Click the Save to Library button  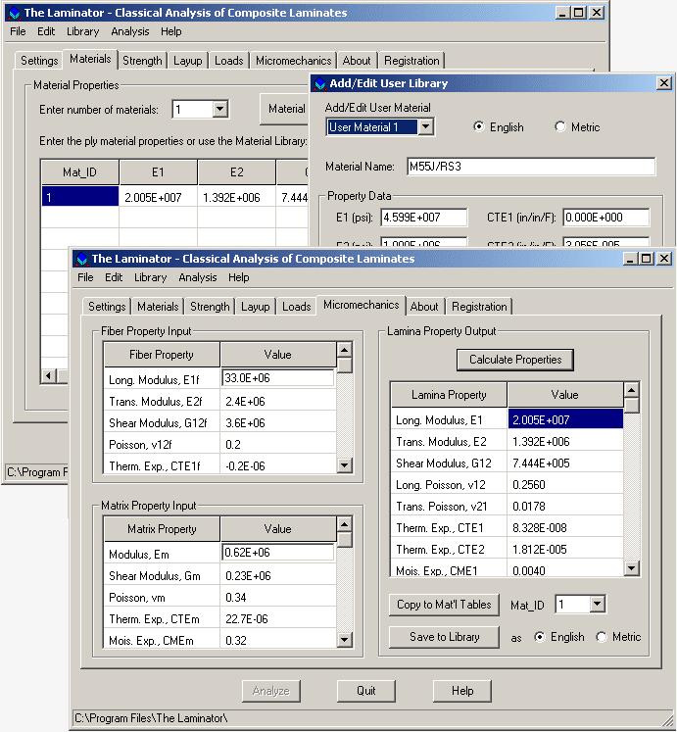[444, 637]
